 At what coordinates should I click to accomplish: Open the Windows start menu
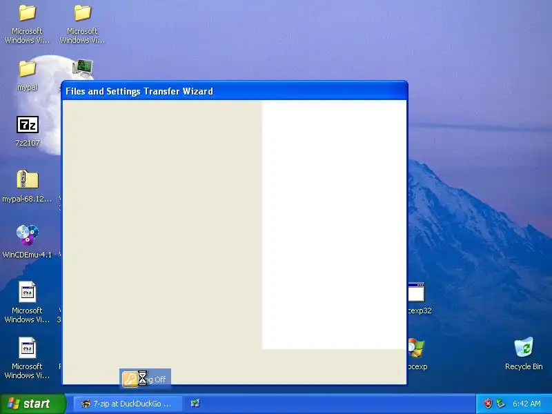pos(33,404)
